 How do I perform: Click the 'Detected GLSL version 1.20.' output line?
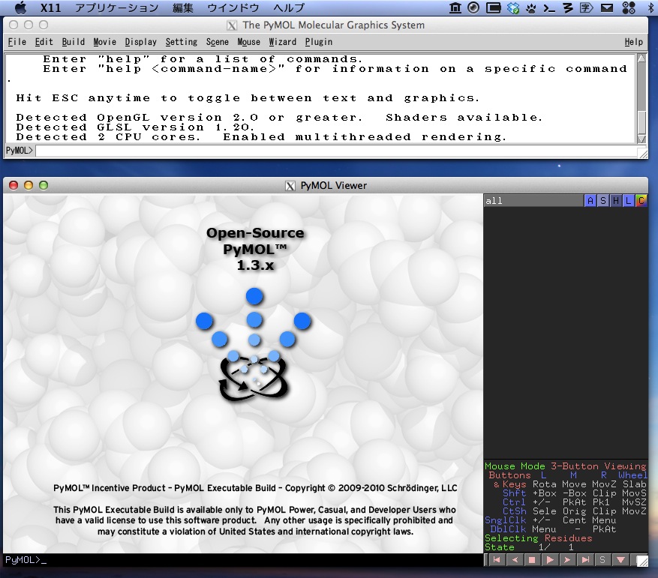pos(135,127)
